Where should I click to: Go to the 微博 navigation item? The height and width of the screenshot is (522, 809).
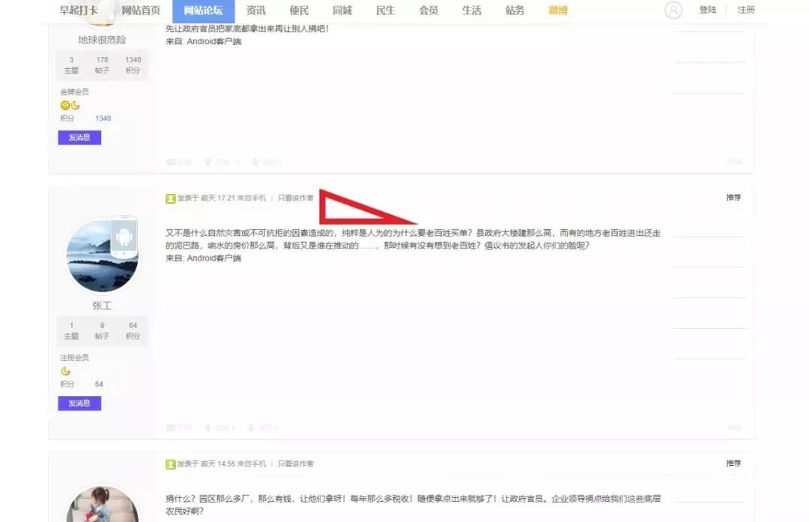558,10
